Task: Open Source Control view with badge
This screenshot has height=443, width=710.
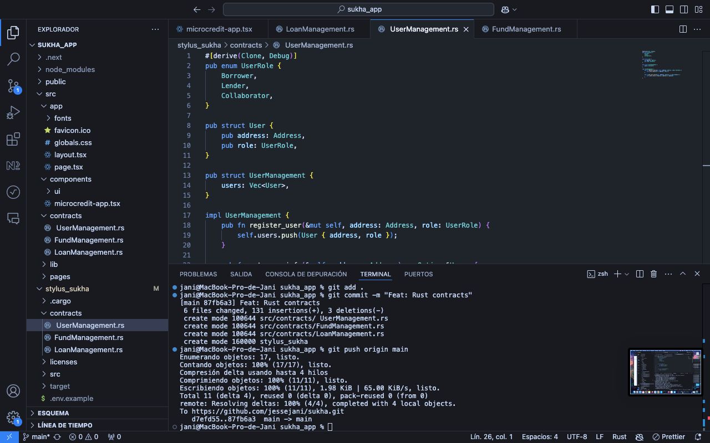Action: [x=13, y=86]
